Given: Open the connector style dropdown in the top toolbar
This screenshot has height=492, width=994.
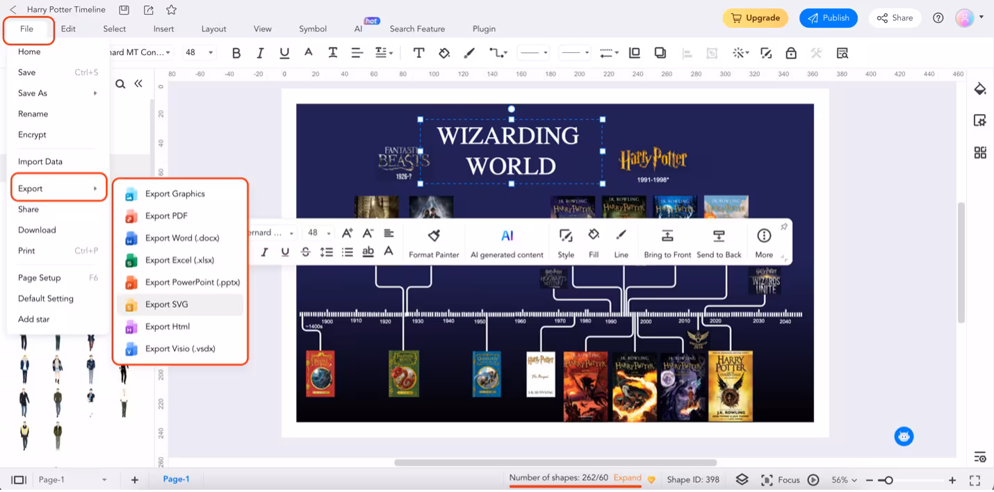Looking at the screenshot, I should click(x=498, y=53).
